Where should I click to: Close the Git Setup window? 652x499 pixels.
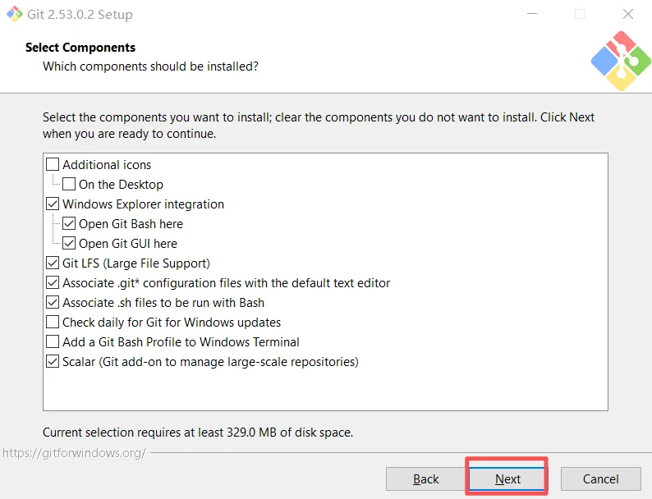point(627,14)
